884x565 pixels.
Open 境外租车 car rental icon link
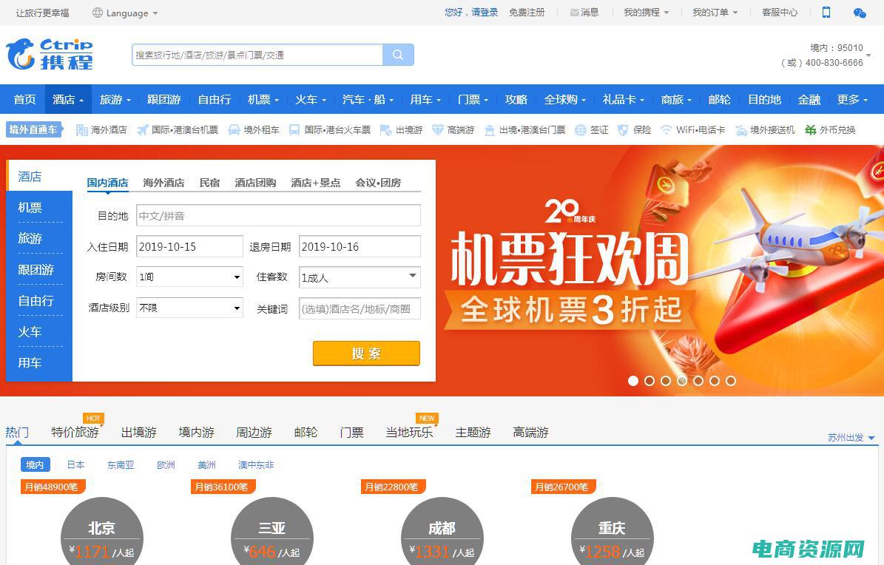(253, 130)
